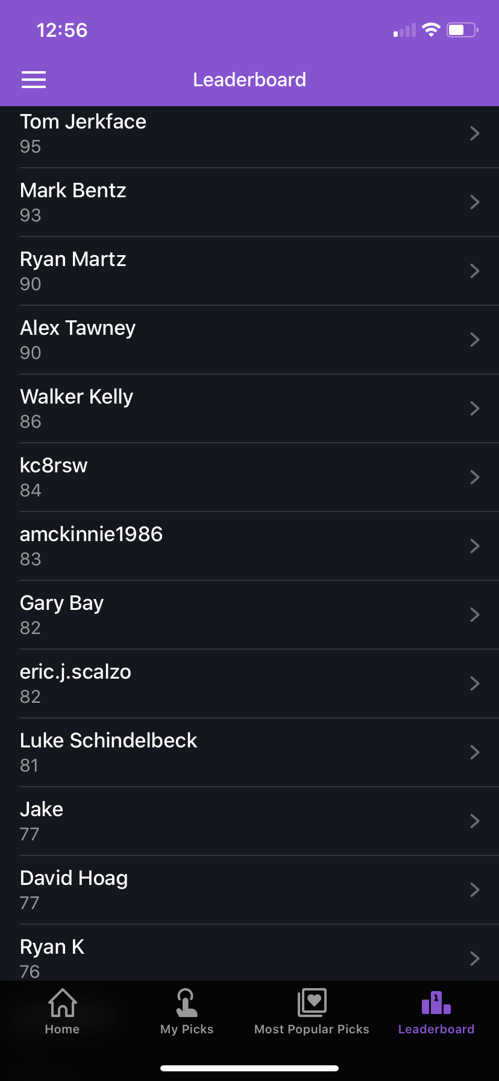Tap the cellular signal bars icon

(x=404, y=30)
